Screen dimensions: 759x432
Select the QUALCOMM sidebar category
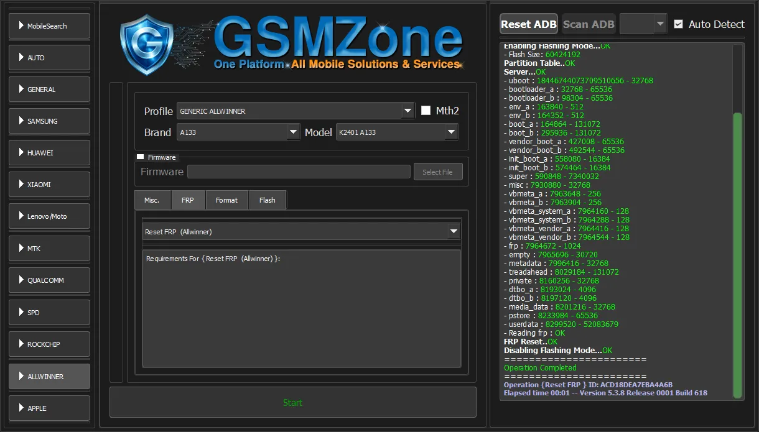[x=49, y=280]
